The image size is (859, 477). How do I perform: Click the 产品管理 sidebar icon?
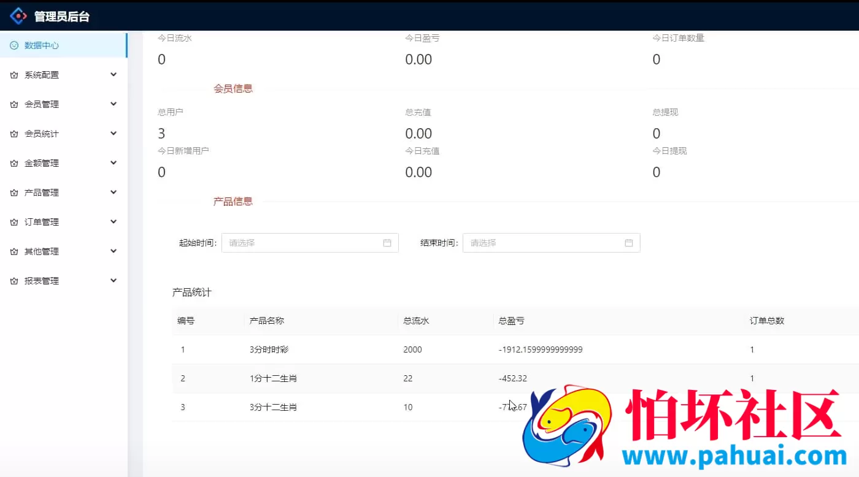[13, 192]
